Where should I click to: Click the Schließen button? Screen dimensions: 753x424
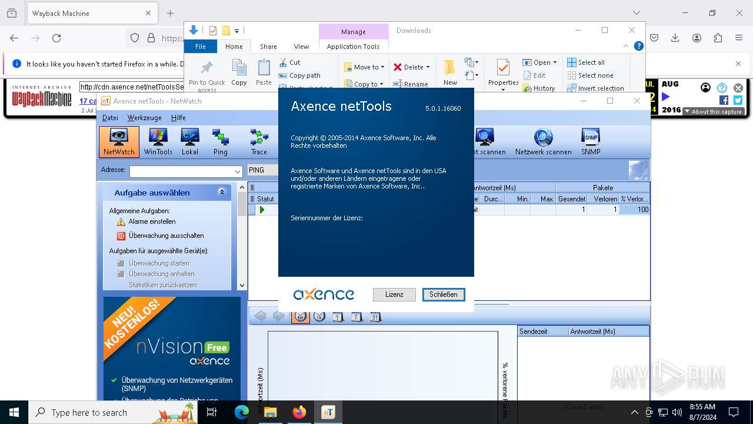click(444, 294)
